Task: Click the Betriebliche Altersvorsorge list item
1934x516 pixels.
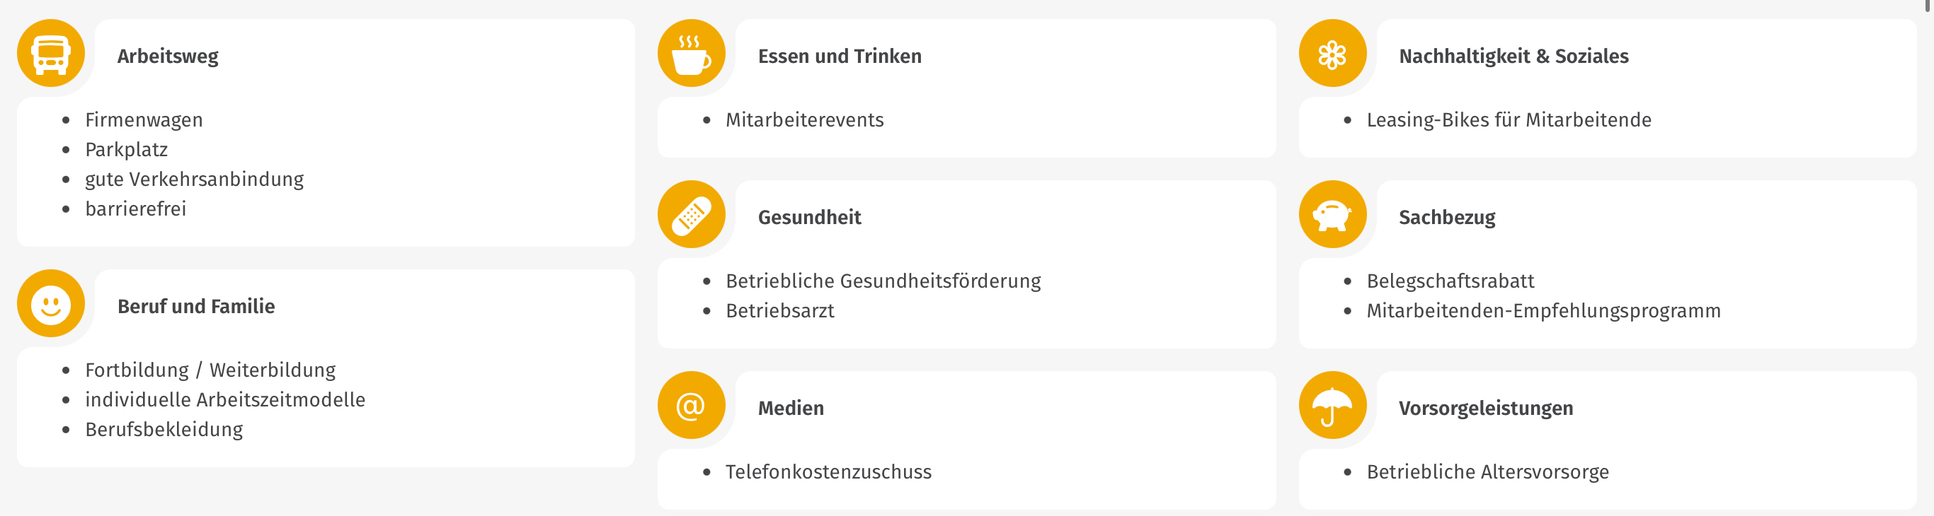Action: click(1487, 471)
